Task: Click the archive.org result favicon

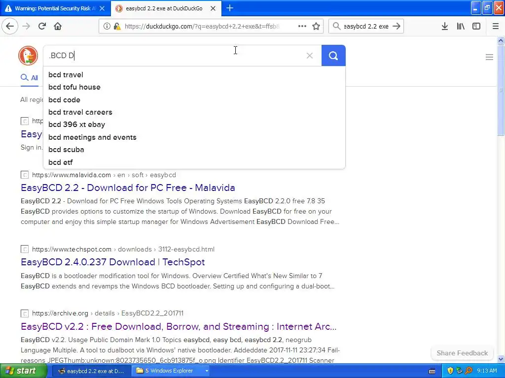Action: (25, 314)
